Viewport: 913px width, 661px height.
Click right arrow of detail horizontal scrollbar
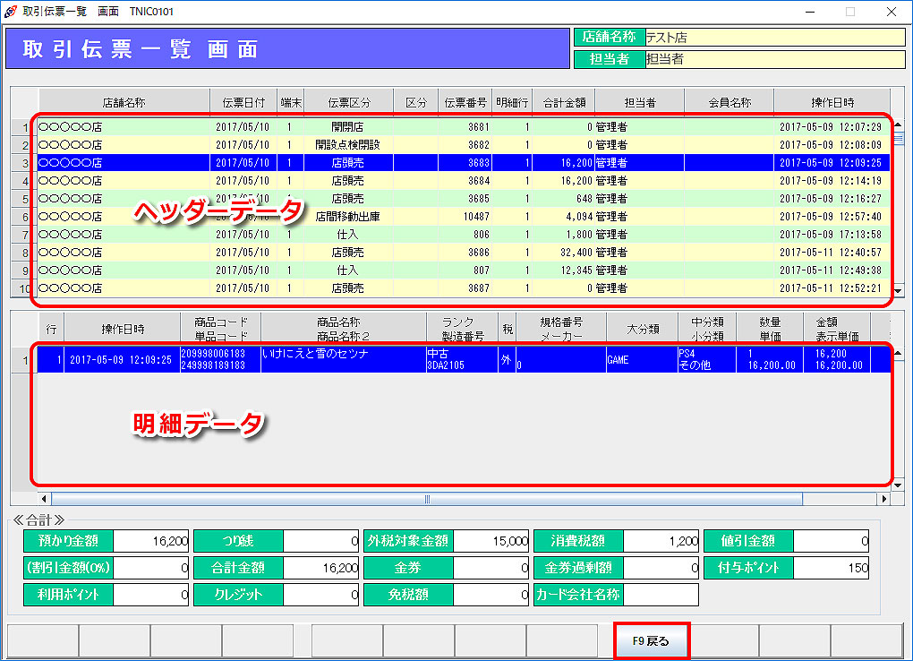(x=884, y=498)
